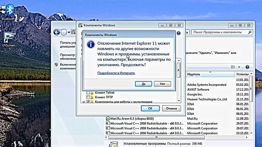Open the Bluetooth desktop shortcut
This screenshot has width=262, height=147.
coord(9,12)
